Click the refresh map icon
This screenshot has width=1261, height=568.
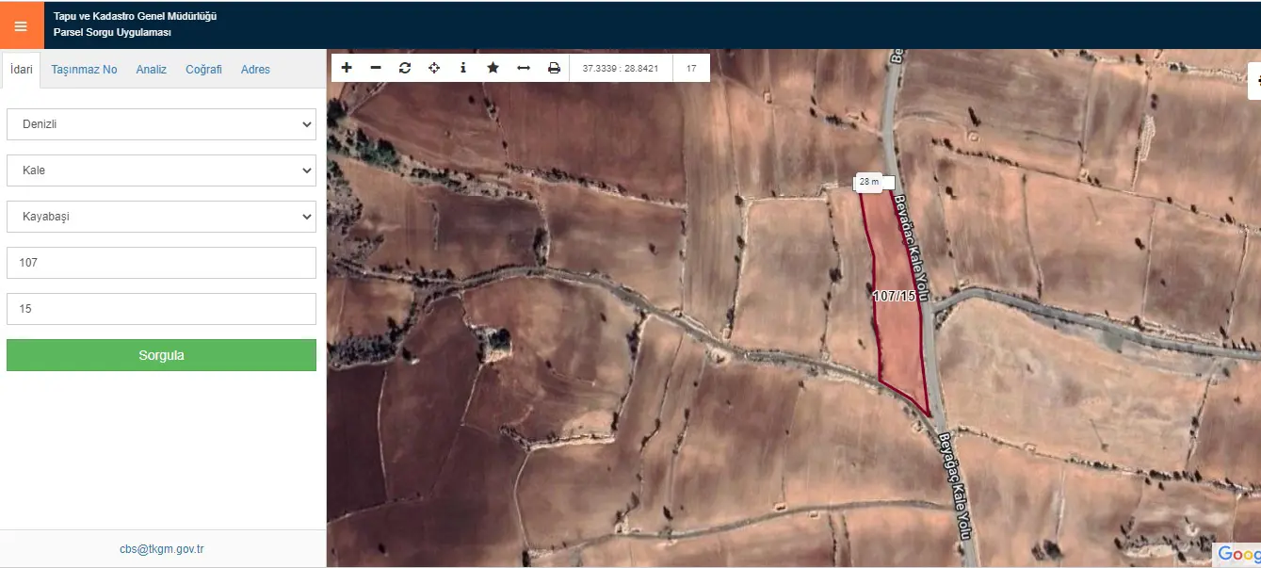coord(405,68)
